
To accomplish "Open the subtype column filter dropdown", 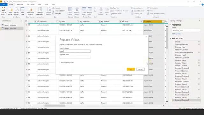I will pos(120,21).
